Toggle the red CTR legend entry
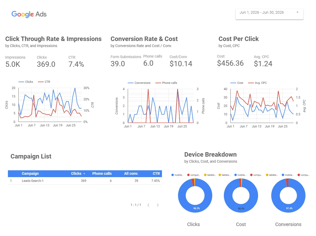The image size is (316, 236). pos(44,82)
